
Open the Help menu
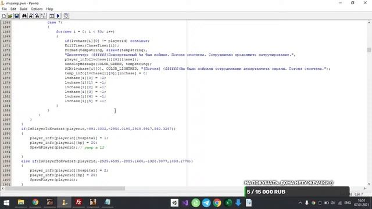coord(49,9)
